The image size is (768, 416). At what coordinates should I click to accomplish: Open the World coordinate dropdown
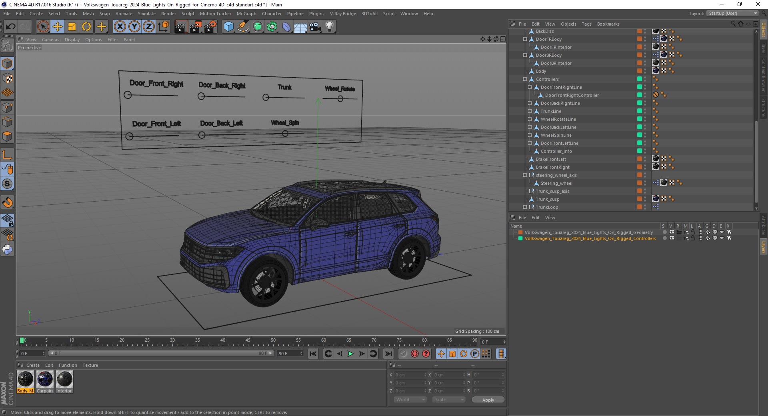pyautogui.click(x=410, y=400)
